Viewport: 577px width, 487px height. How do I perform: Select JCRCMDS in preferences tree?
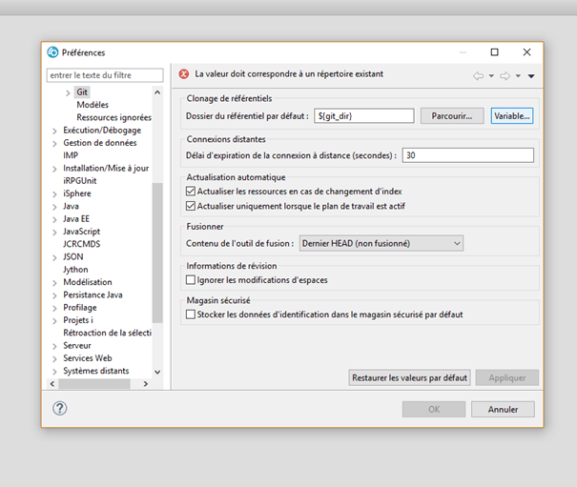pos(81,244)
